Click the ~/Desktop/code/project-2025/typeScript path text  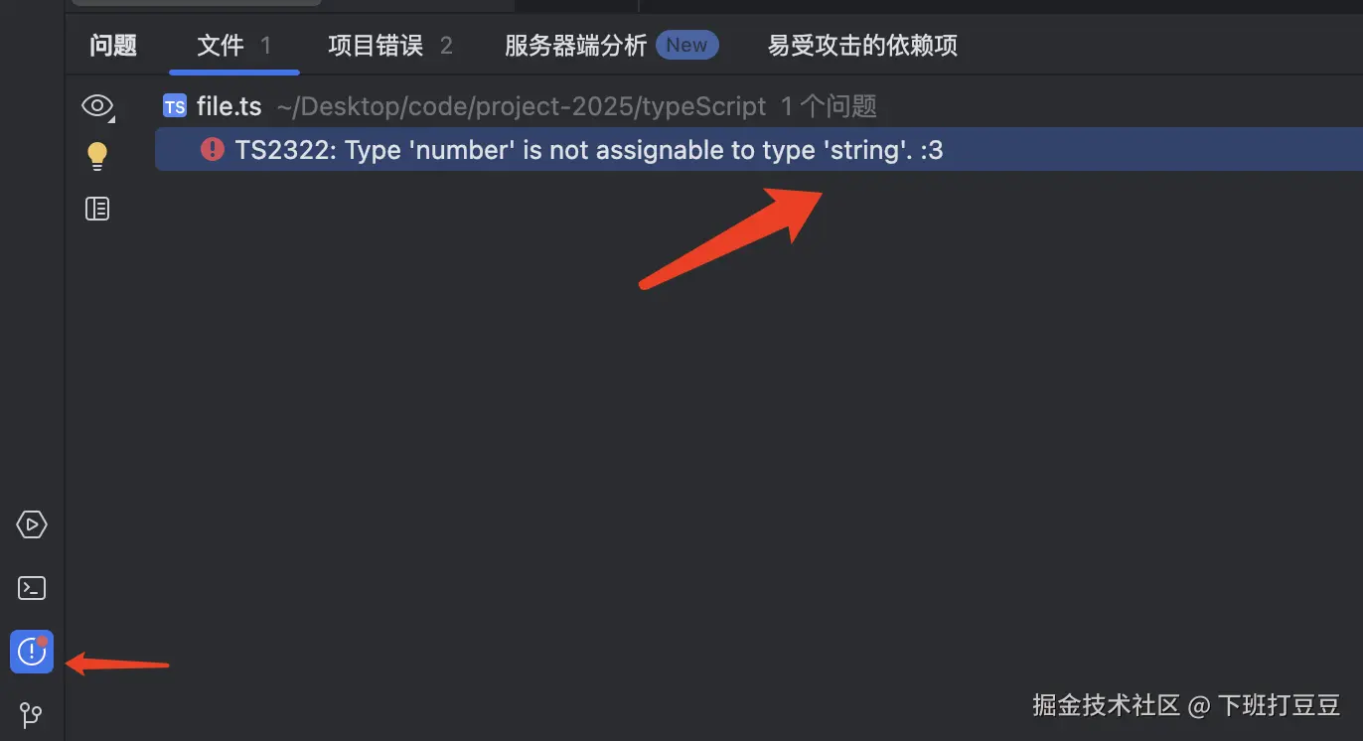[x=522, y=106]
